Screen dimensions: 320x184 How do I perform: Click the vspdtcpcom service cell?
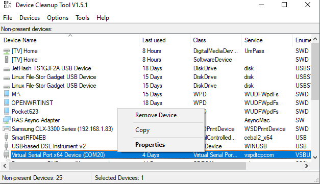click(x=259, y=155)
